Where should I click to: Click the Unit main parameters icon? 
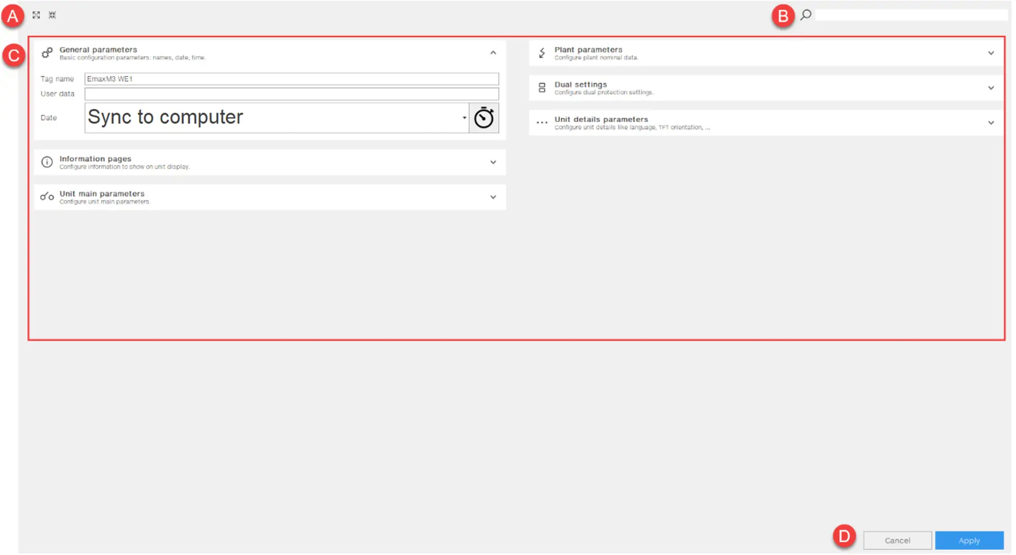pos(47,197)
